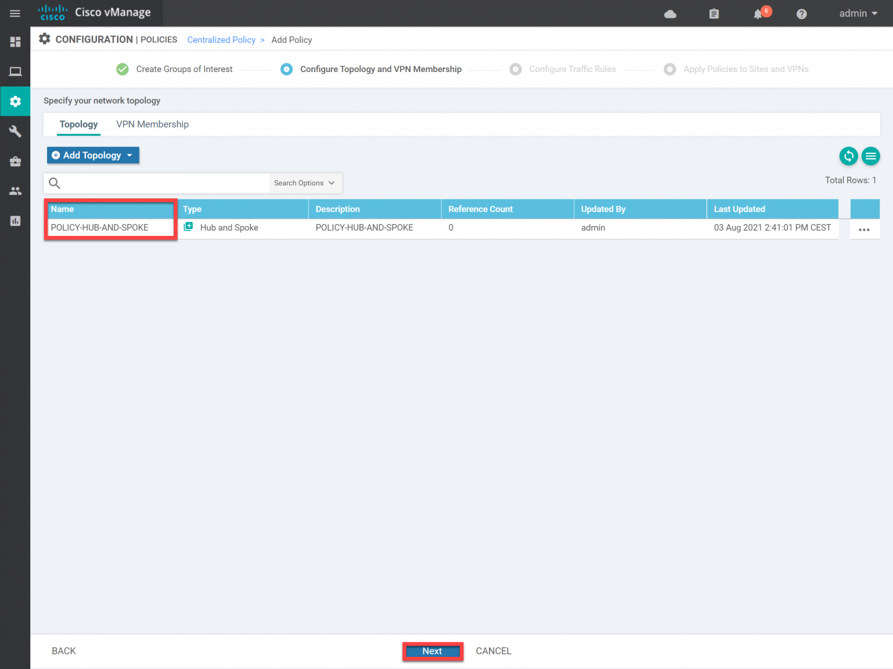Check task list via the clipboard icon
Image resolution: width=893 pixels, height=669 pixels.
(x=714, y=13)
